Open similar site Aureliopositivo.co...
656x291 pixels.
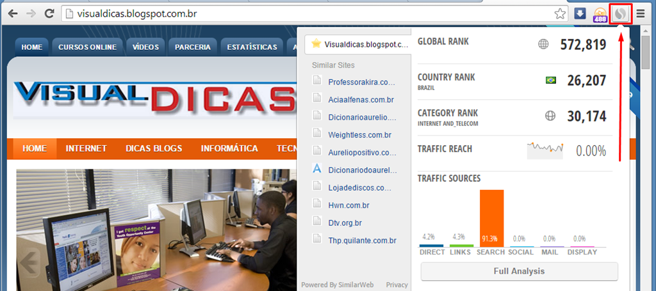coord(361,152)
